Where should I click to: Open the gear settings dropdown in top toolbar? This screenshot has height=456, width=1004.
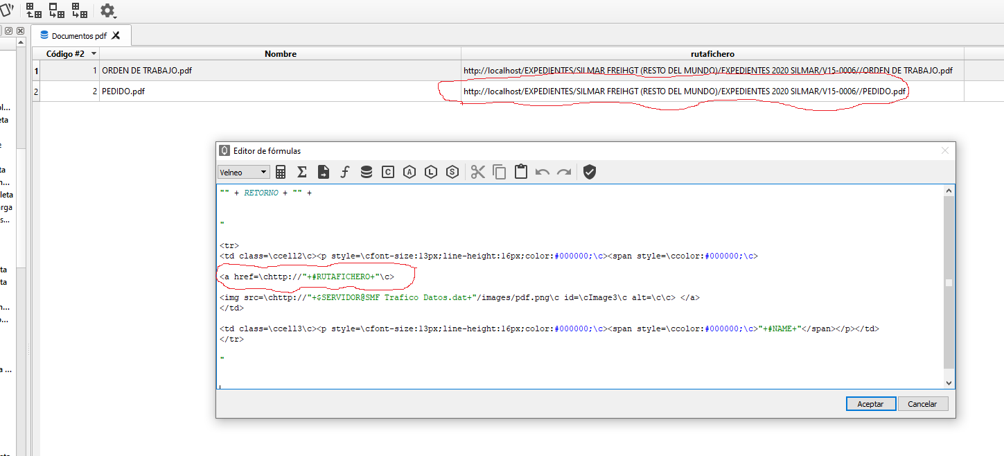click(108, 11)
